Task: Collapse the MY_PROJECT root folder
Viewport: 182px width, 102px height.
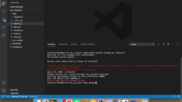Action: click(x=16, y=10)
